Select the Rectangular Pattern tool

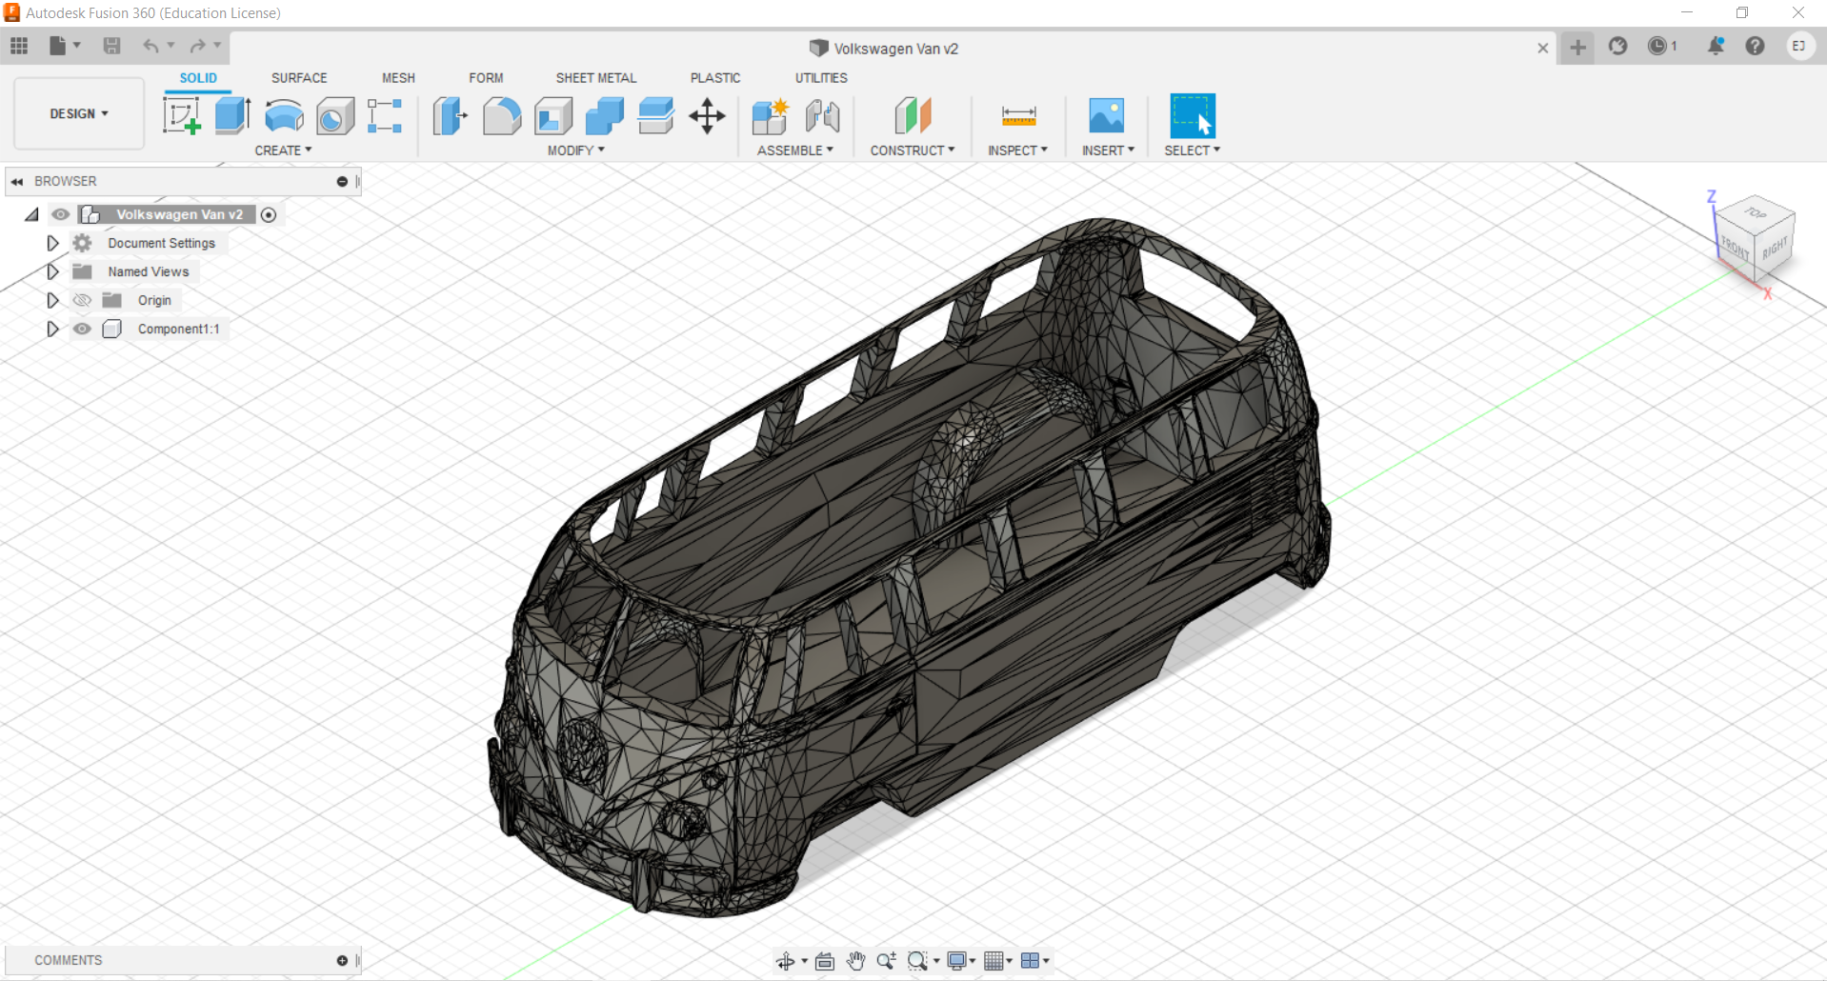coord(385,116)
